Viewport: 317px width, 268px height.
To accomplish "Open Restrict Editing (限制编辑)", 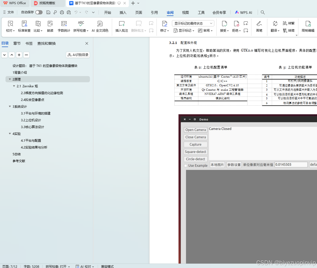I will click(x=308, y=26).
